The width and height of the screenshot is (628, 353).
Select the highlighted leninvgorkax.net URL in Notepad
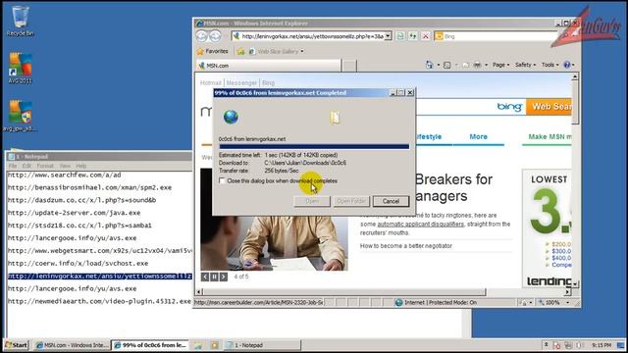coord(100,277)
